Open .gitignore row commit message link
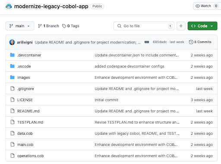Image resolution: width=221 pixels, height=164 pixels. pos(136,89)
